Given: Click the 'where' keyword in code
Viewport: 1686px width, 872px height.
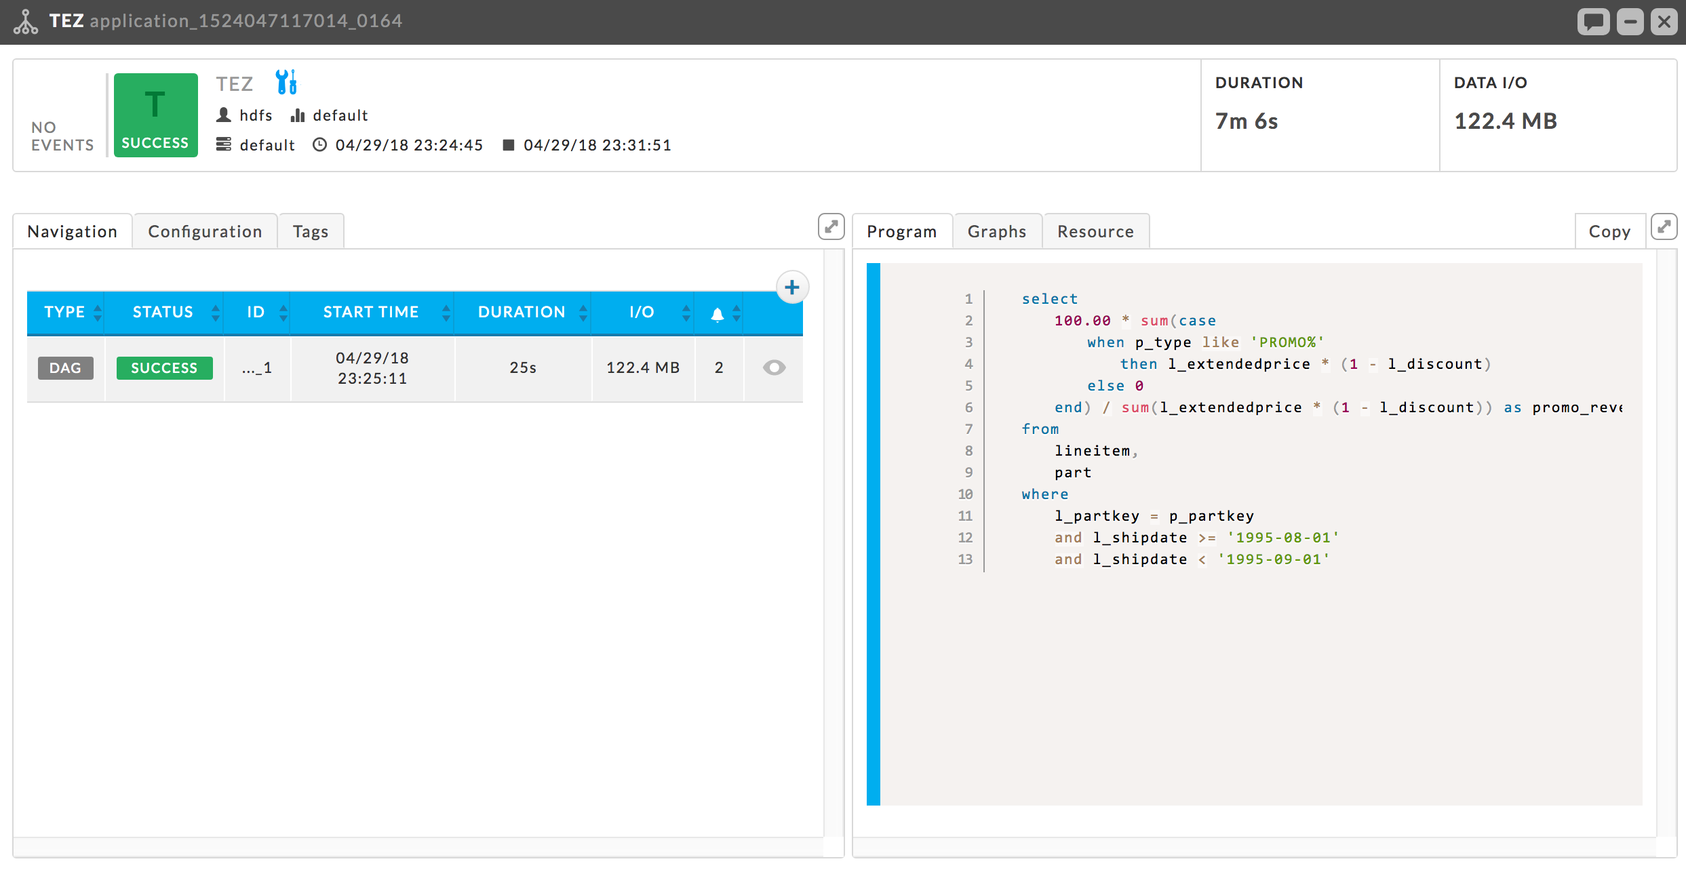Looking at the screenshot, I should coord(1045,494).
